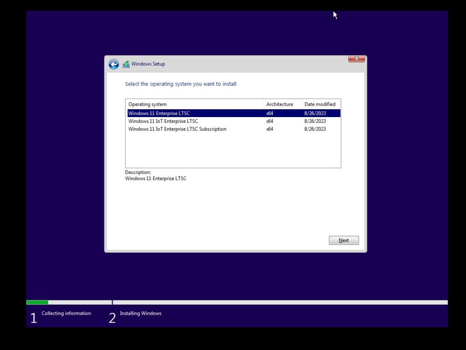466x350 pixels.
Task: Click the Collecting information step label
Action: [66, 313]
